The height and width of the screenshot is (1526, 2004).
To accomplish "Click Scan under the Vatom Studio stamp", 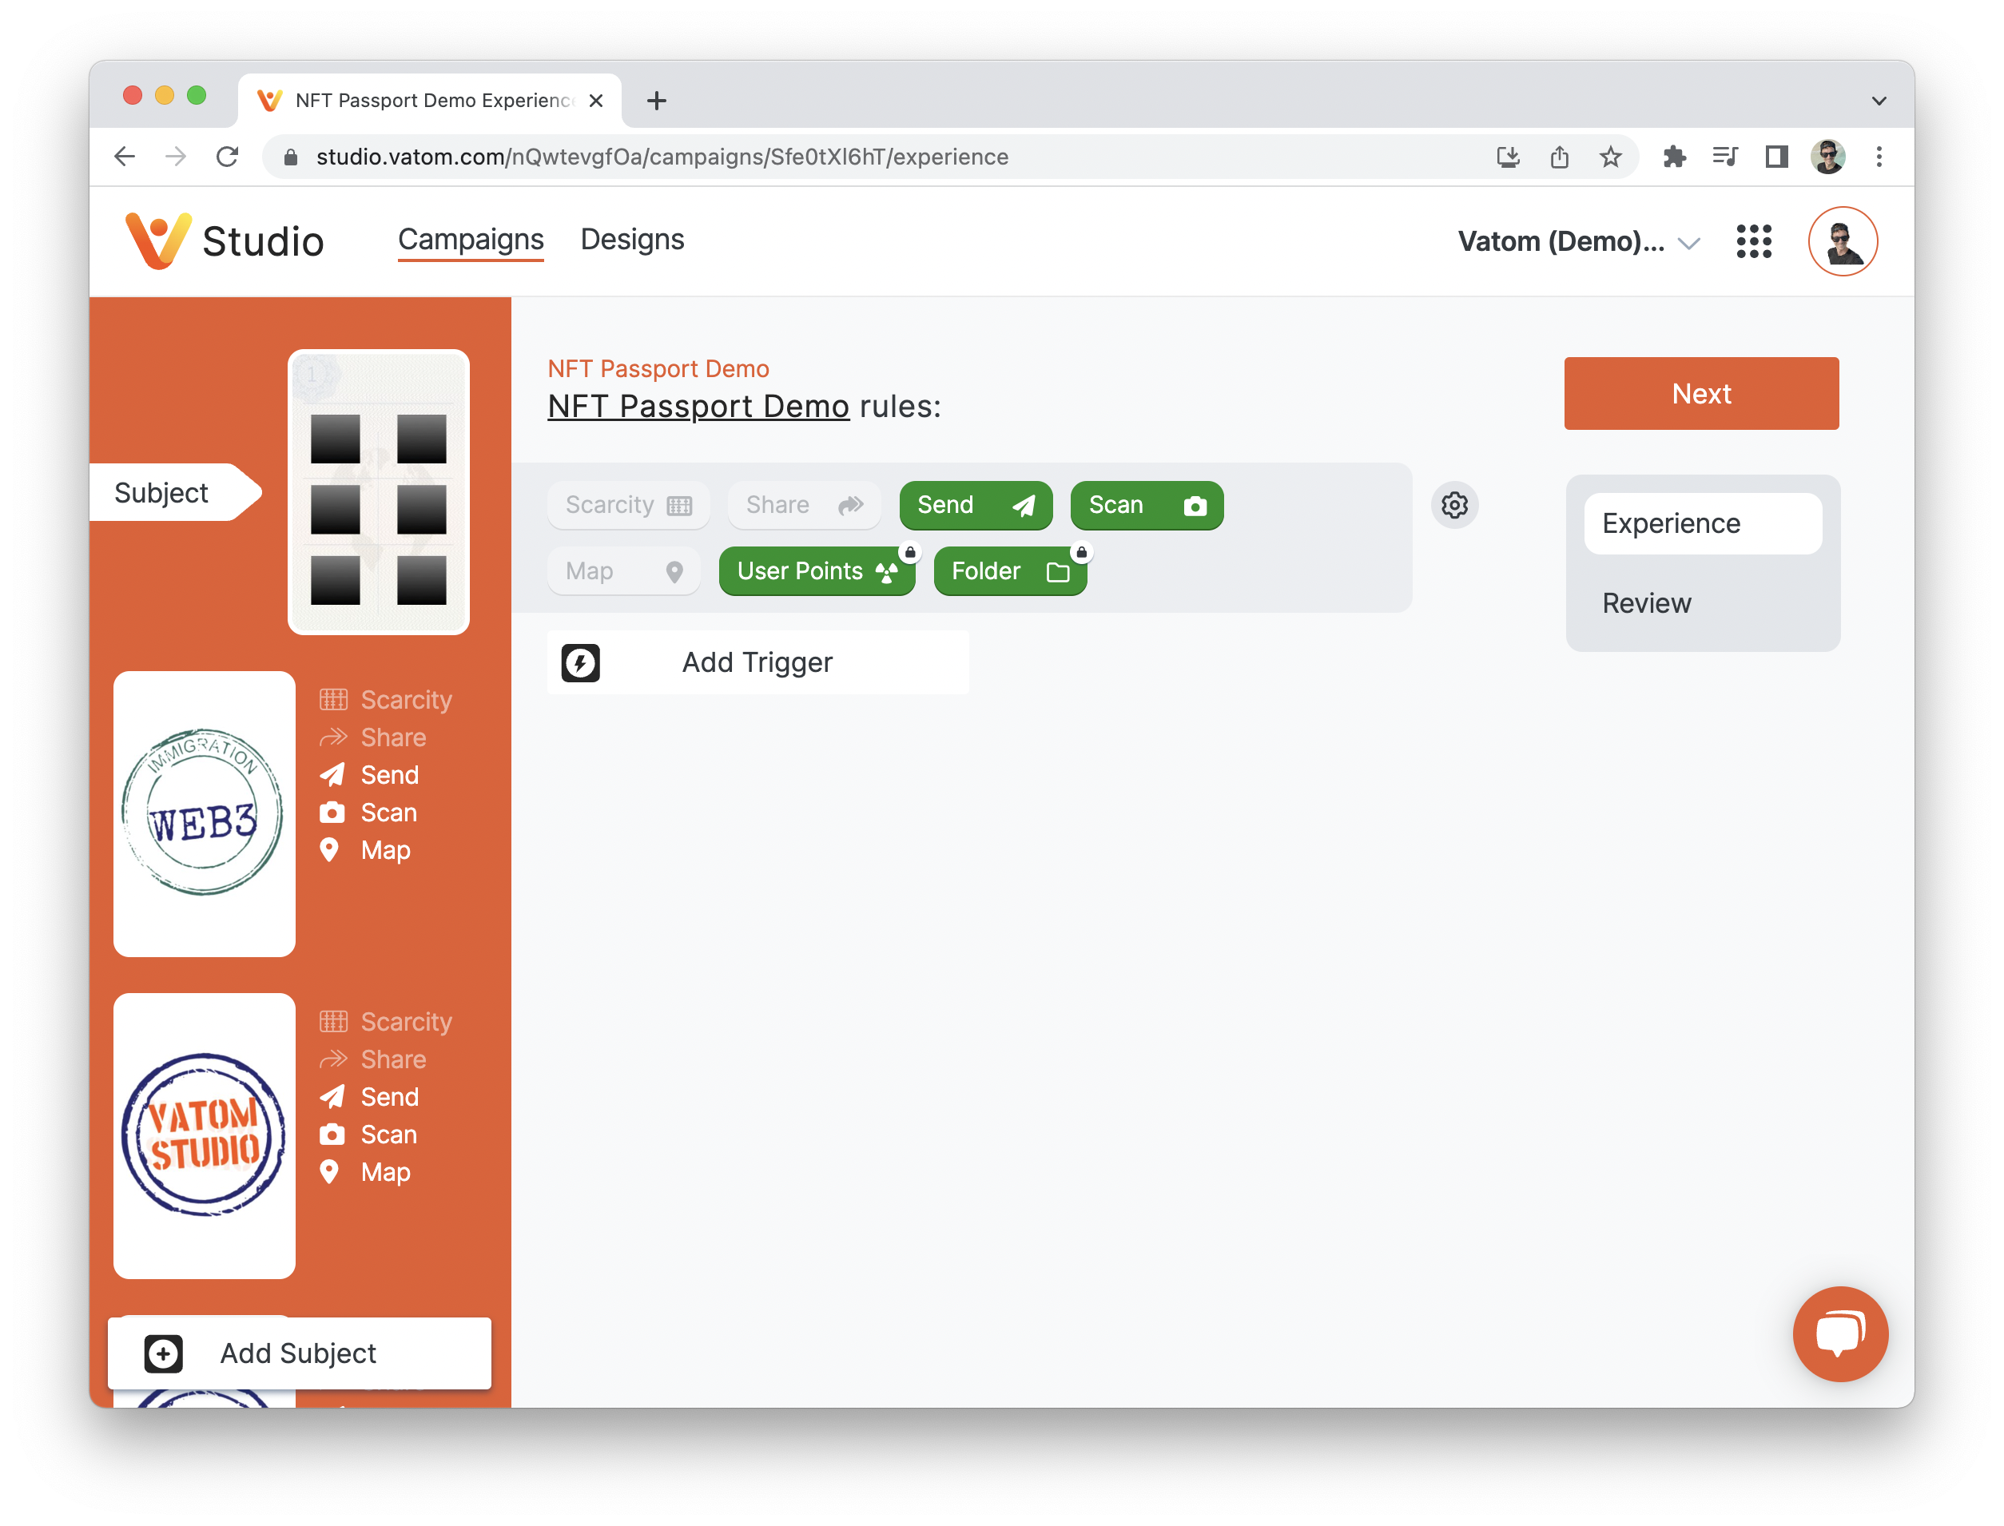I will coord(369,1135).
